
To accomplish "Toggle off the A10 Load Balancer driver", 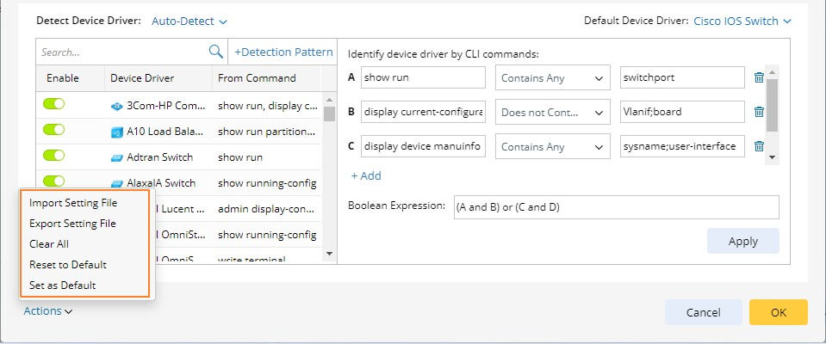I will 54,131.
